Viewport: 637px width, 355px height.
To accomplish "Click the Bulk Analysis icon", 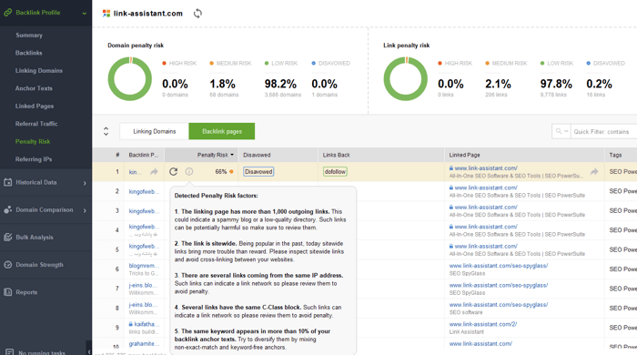I will 7,238.
